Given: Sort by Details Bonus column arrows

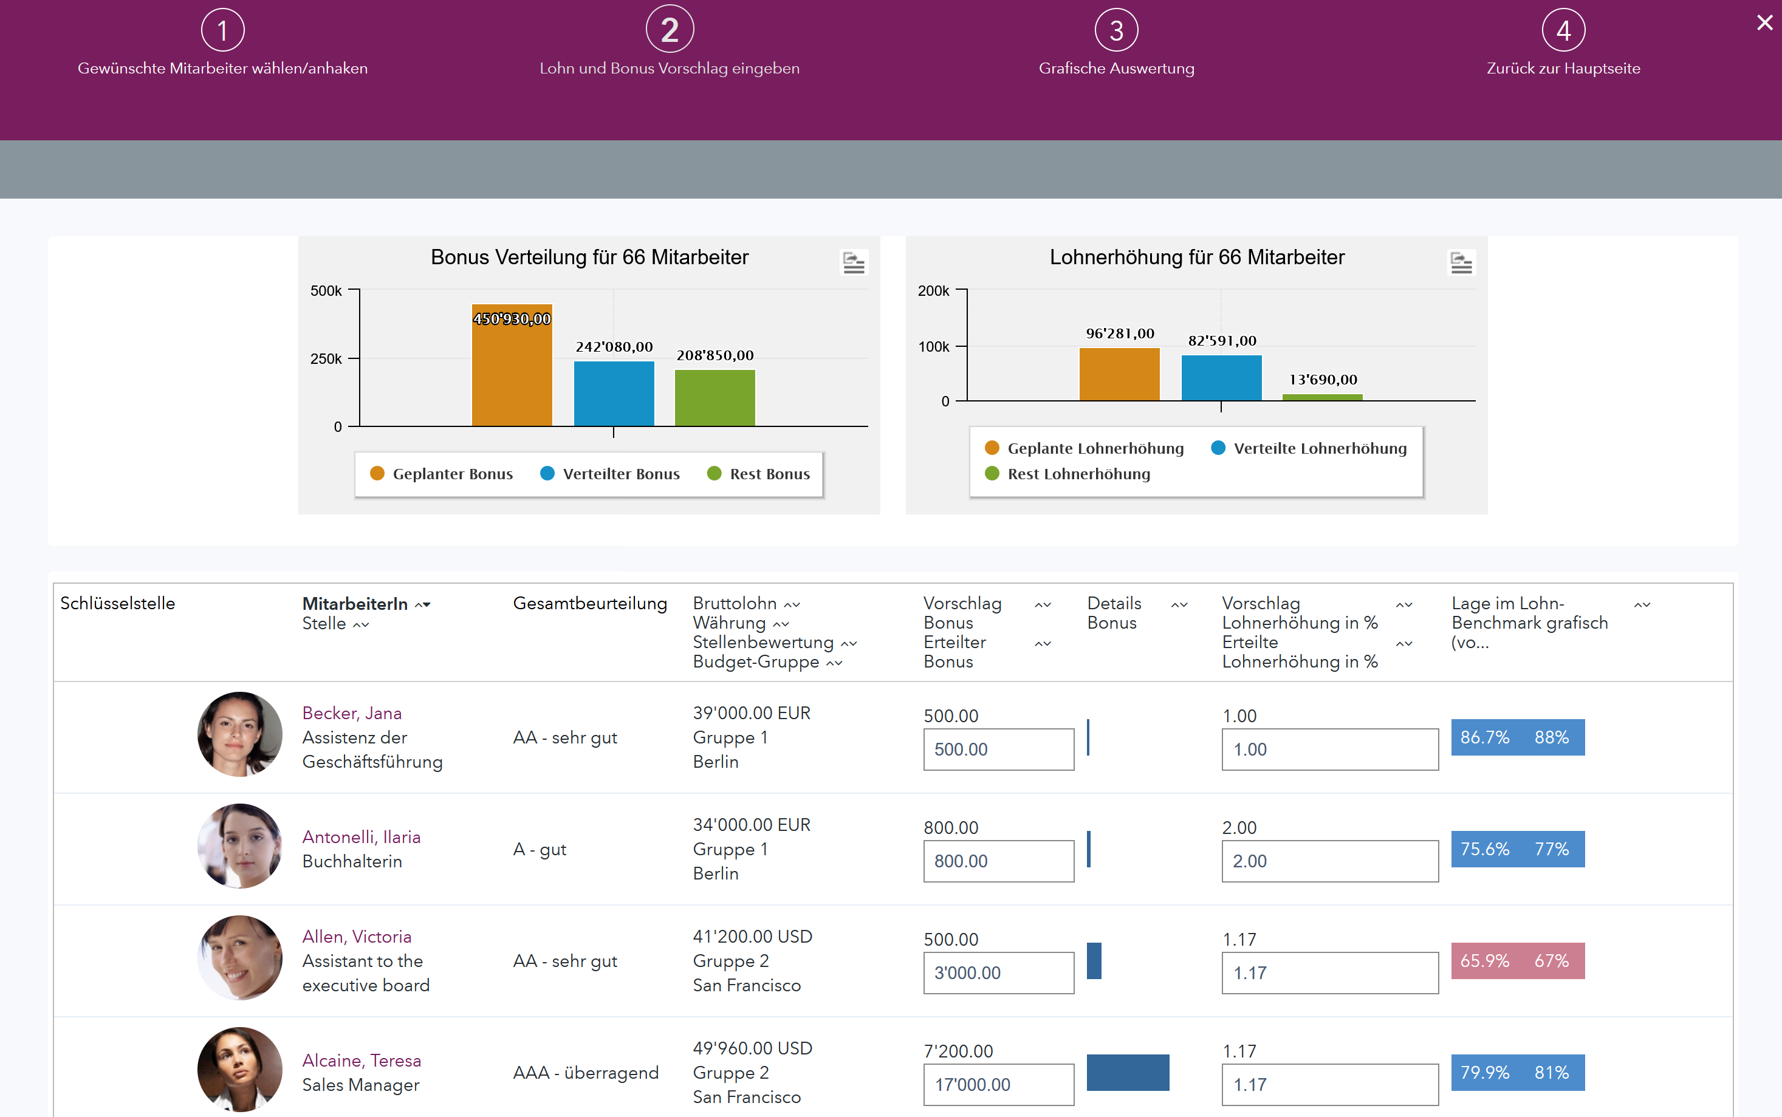Looking at the screenshot, I should coord(1180,605).
